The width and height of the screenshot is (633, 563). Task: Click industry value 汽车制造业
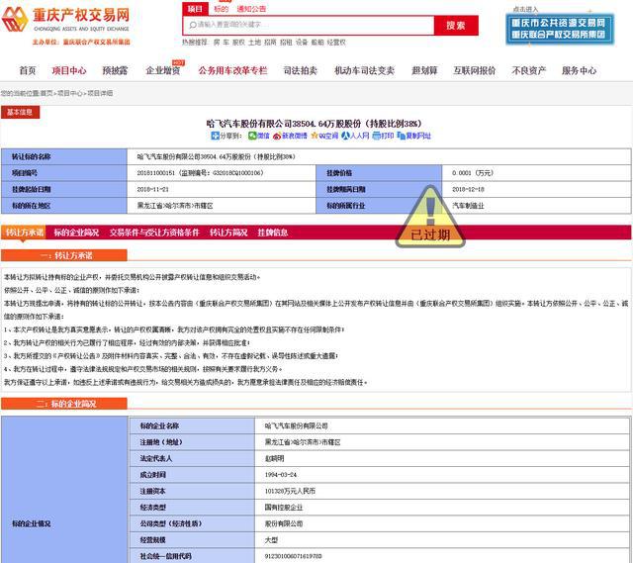468,206
